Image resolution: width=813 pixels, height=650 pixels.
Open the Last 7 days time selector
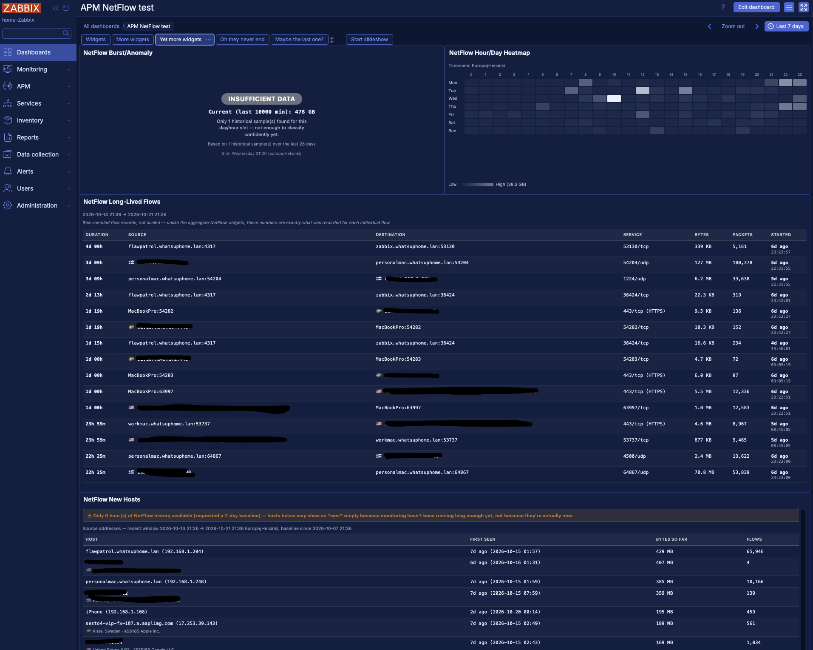coord(786,26)
